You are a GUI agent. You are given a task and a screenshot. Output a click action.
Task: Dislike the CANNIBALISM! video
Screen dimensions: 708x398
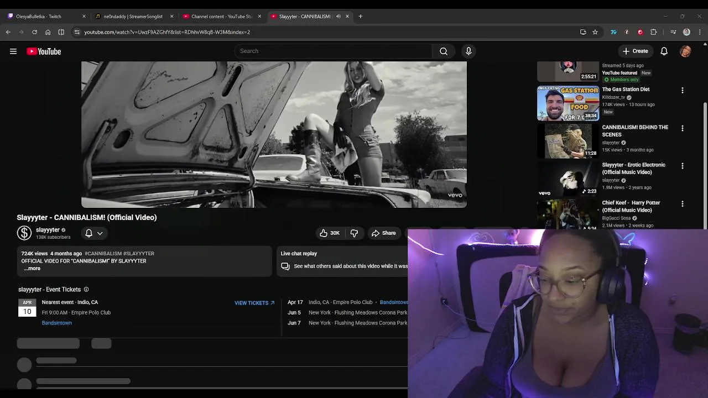click(354, 233)
